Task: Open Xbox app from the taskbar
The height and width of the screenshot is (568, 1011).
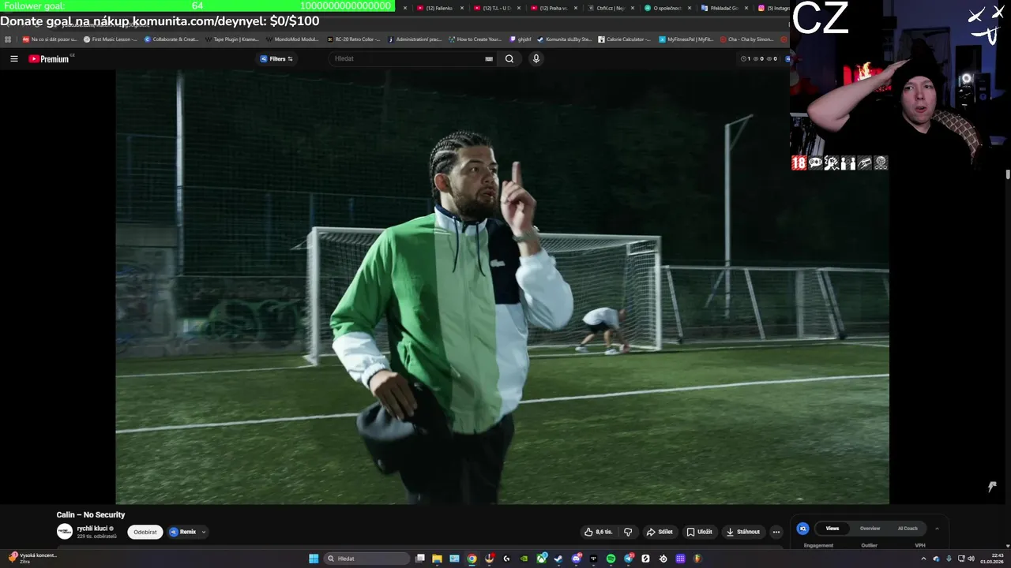Action: tap(542, 559)
